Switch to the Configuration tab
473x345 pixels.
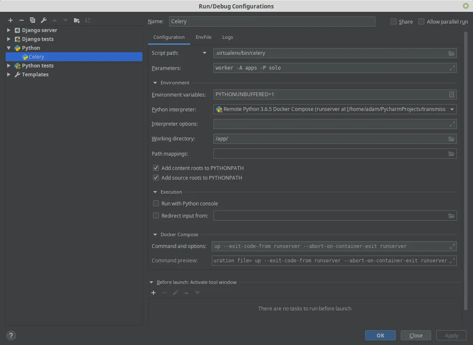(x=169, y=38)
